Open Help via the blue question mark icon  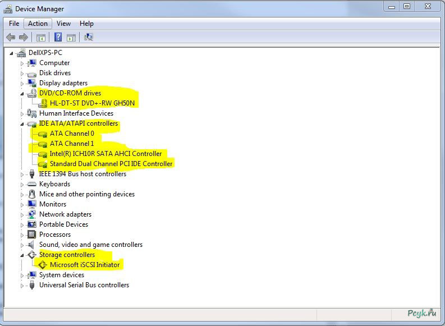[x=58, y=38]
